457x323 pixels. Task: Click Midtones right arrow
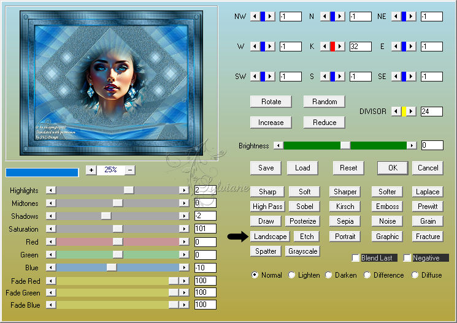(x=184, y=203)
